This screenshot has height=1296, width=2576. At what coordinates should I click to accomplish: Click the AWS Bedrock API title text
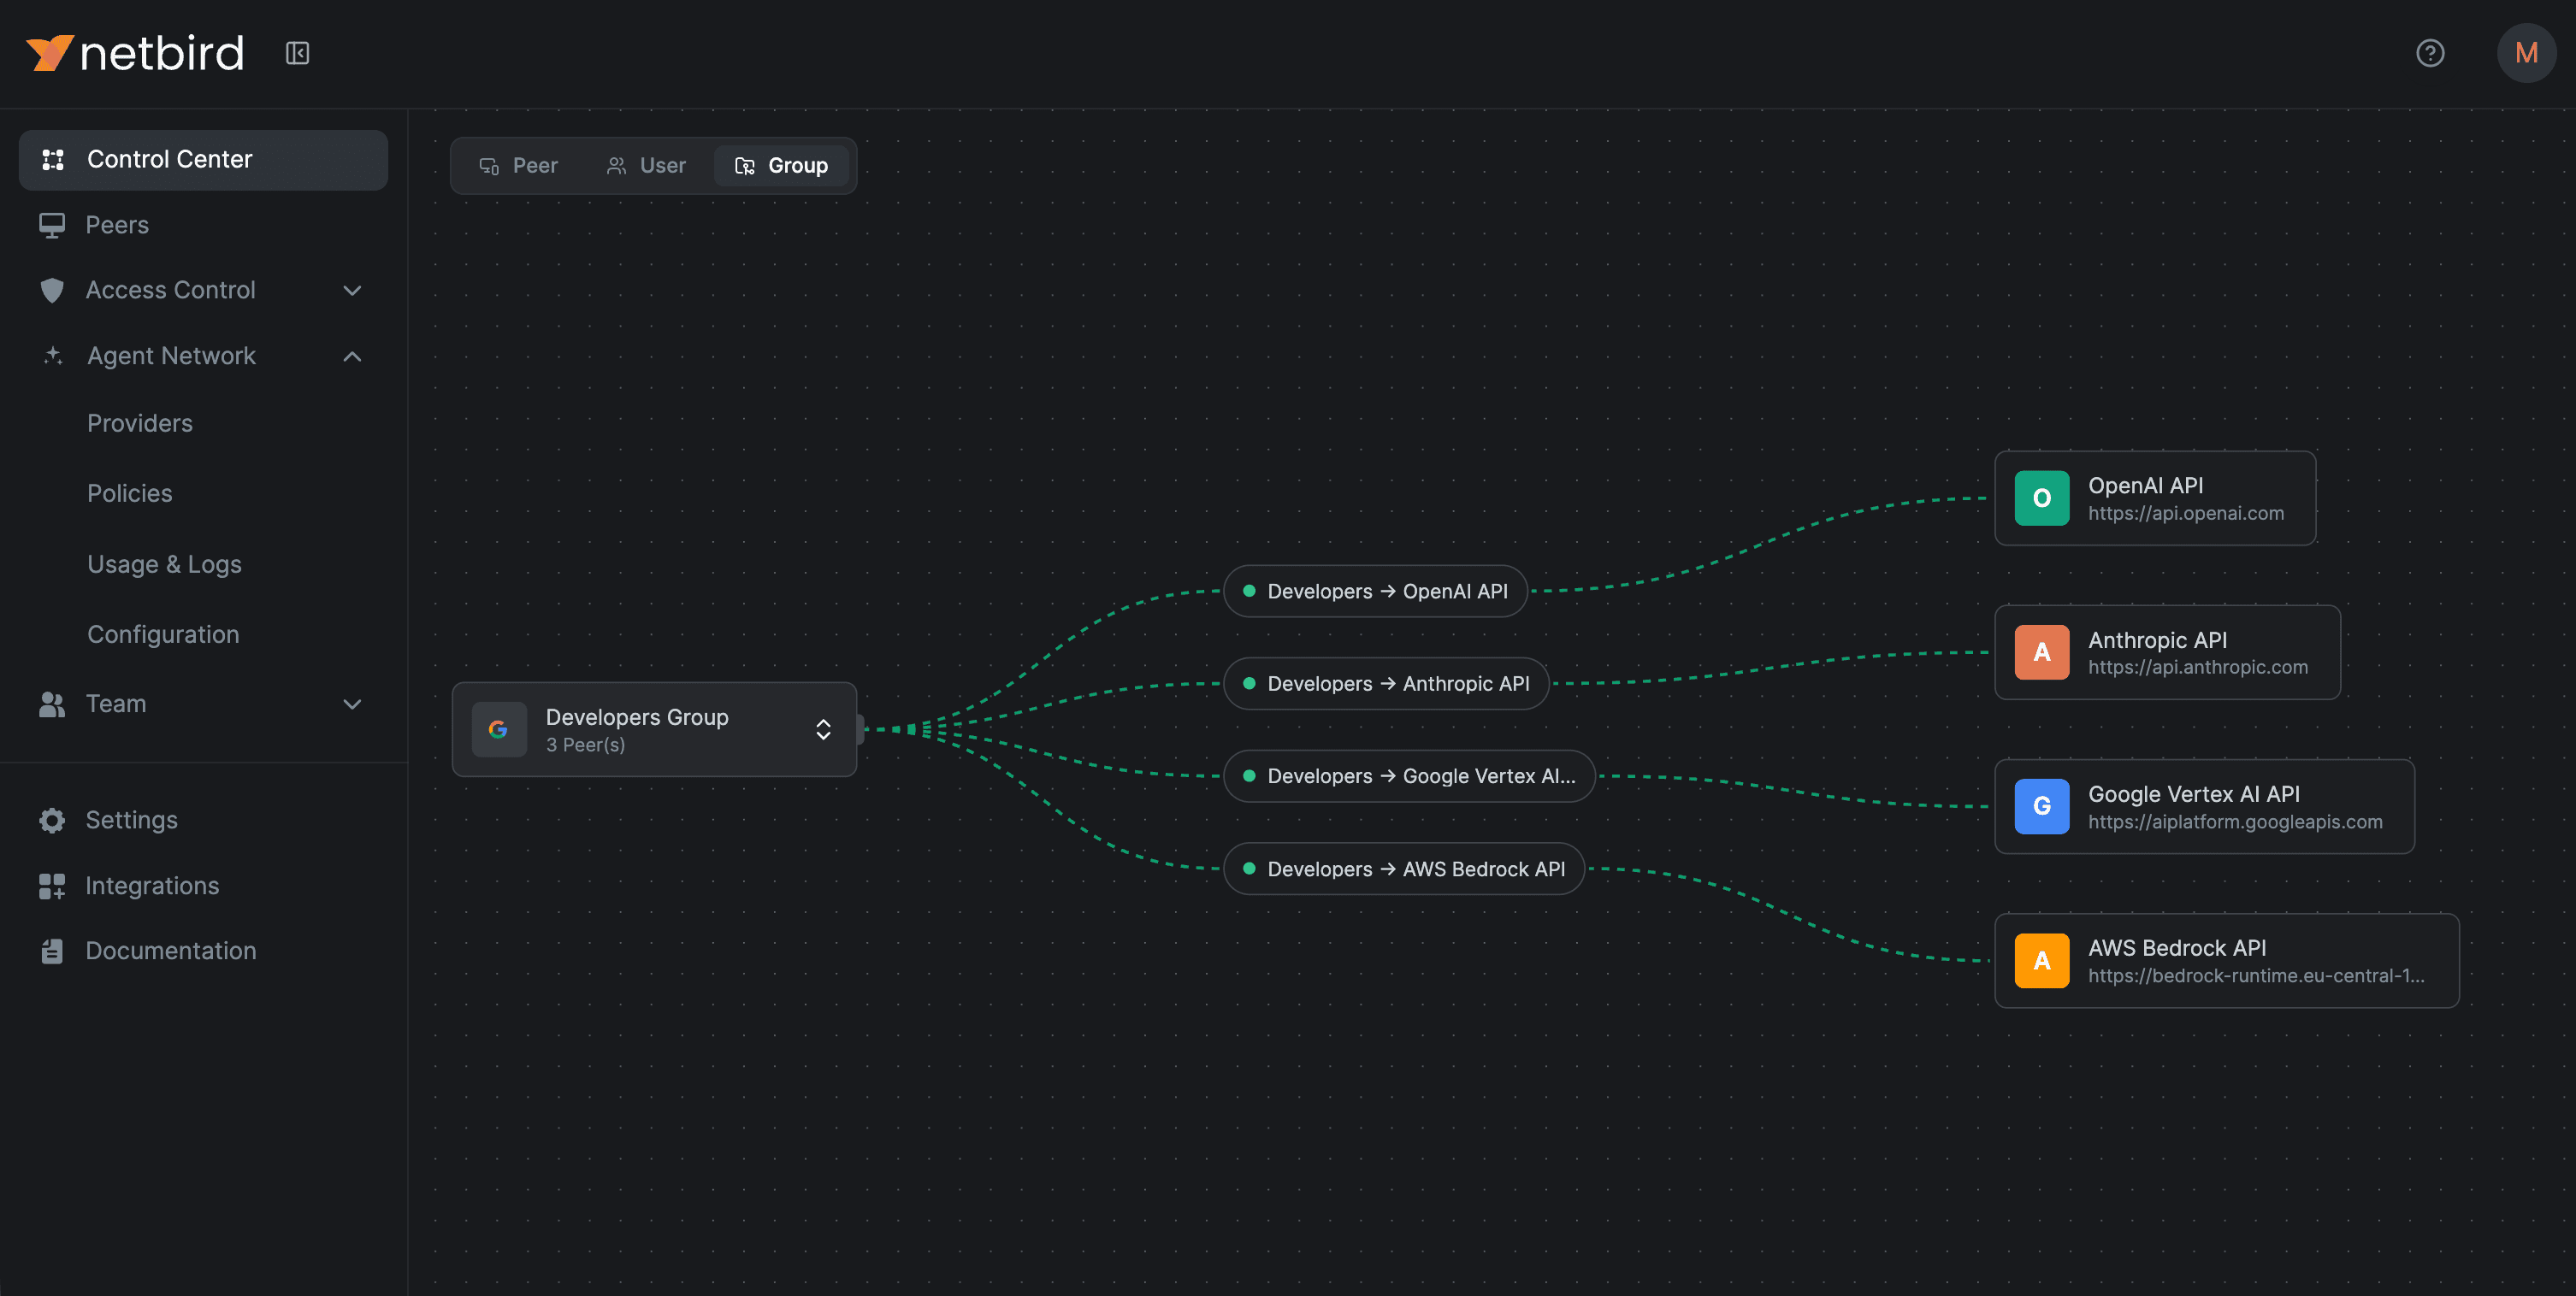2177,948
